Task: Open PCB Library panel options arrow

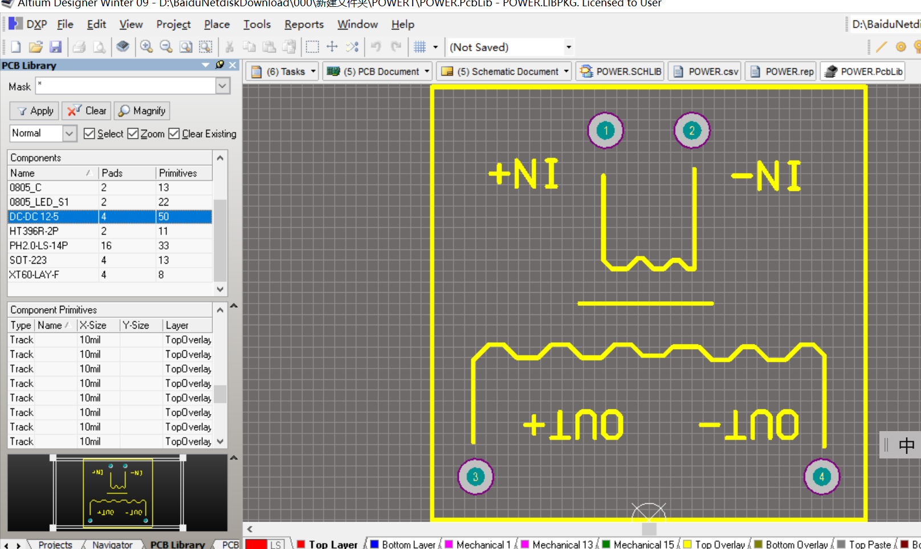Action: (206, 65)
